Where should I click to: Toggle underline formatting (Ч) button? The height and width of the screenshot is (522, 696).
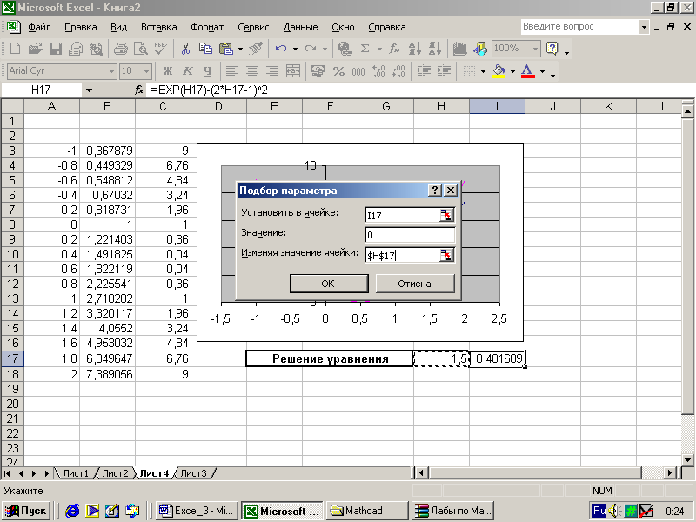[207, 71]
